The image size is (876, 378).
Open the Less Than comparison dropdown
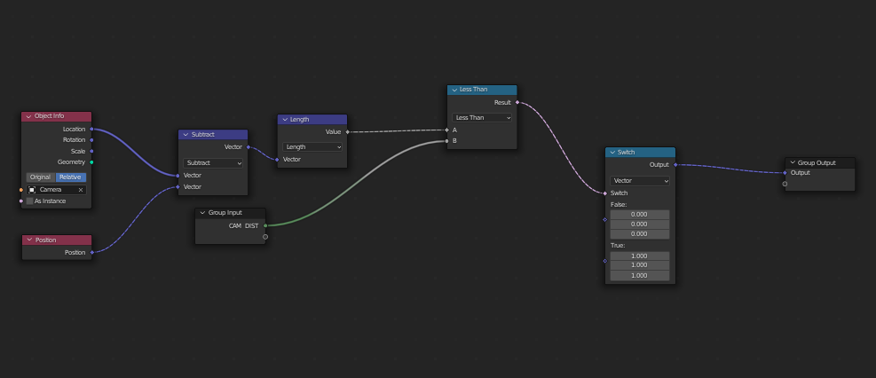point(482,118)
